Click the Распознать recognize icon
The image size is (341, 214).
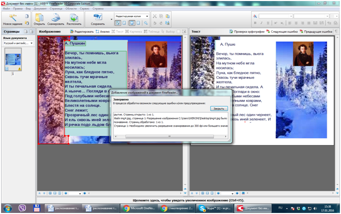point(74,18)
